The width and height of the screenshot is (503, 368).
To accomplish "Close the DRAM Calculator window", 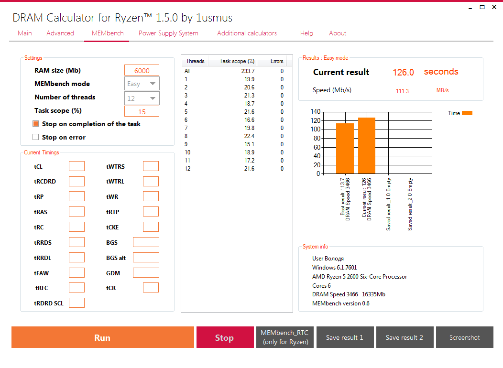I will pos(494,7).
